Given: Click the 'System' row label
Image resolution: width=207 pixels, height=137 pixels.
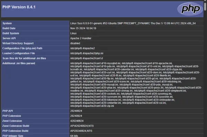Looking at the screenshot, I should (x=7, y=23).
